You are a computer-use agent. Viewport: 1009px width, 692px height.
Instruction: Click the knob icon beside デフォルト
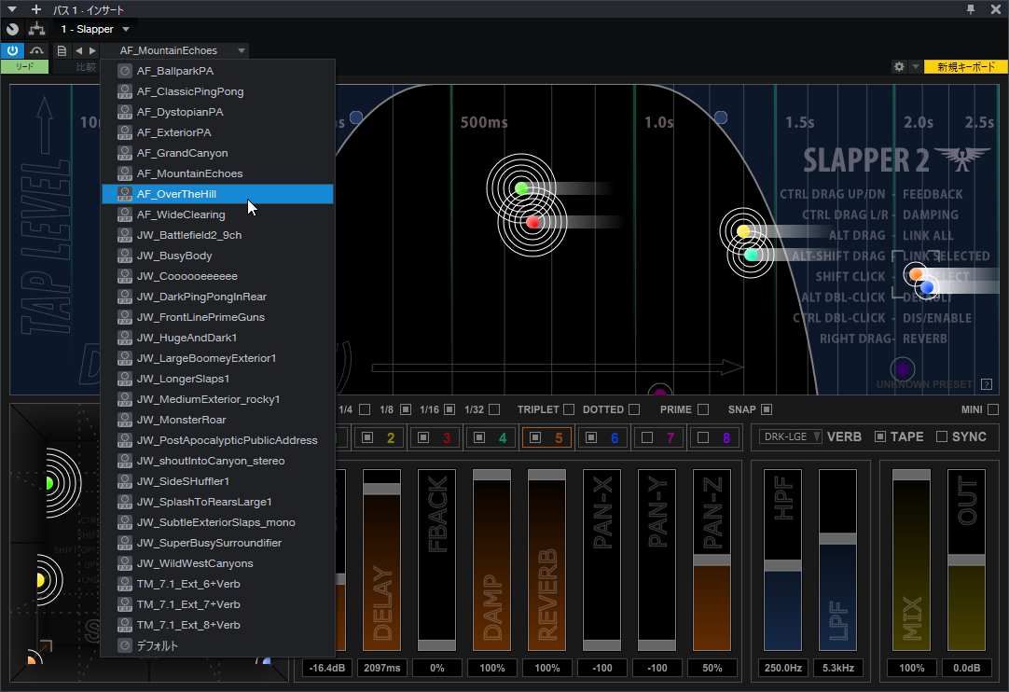(125, 645)
